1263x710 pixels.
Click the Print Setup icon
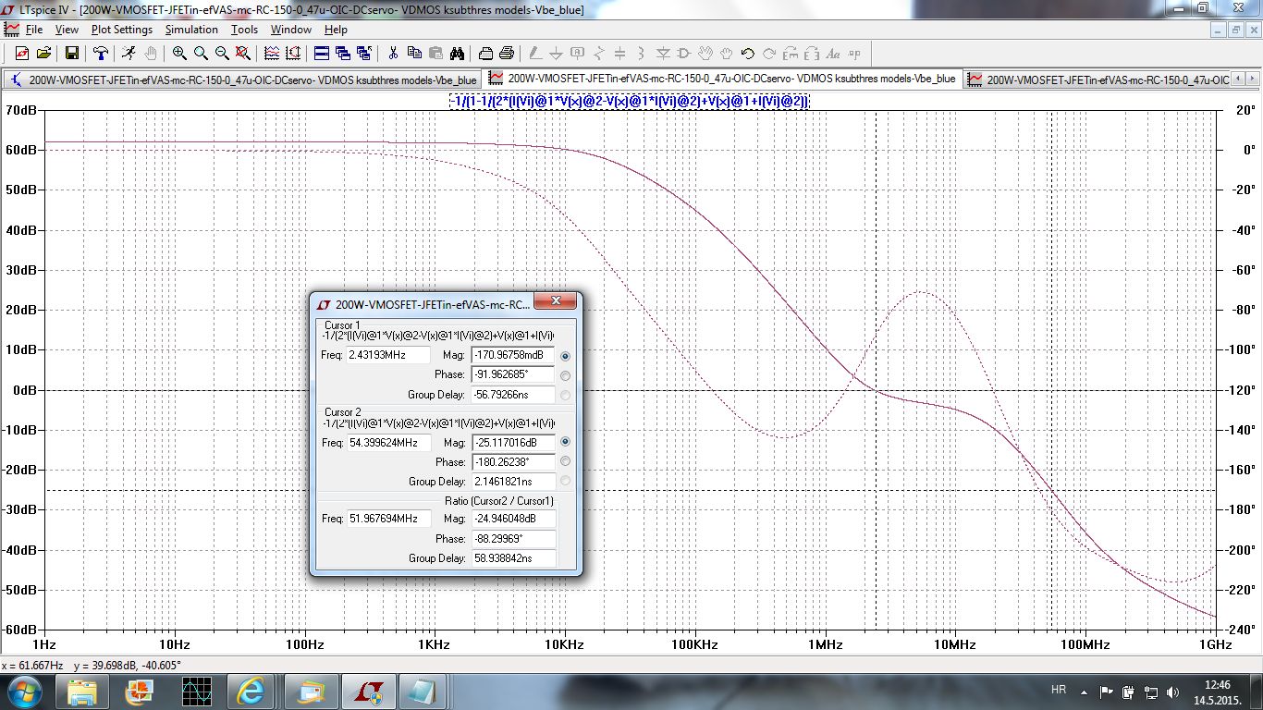point(485,54)
